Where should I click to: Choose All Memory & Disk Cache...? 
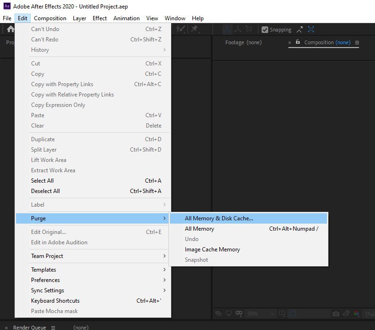[x=248, y=218]
